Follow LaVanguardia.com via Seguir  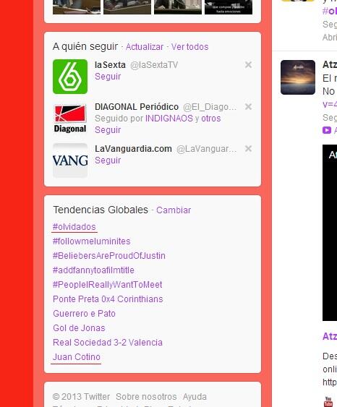click(x=108, y=160)
